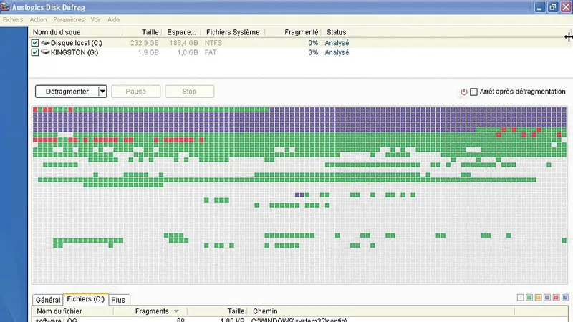Switch to the Plus tab

118,300
